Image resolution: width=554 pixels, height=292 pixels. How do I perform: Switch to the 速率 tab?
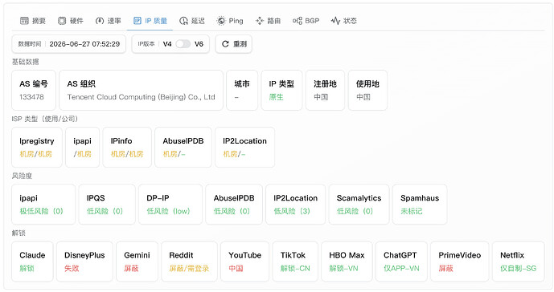click(108, 21)
